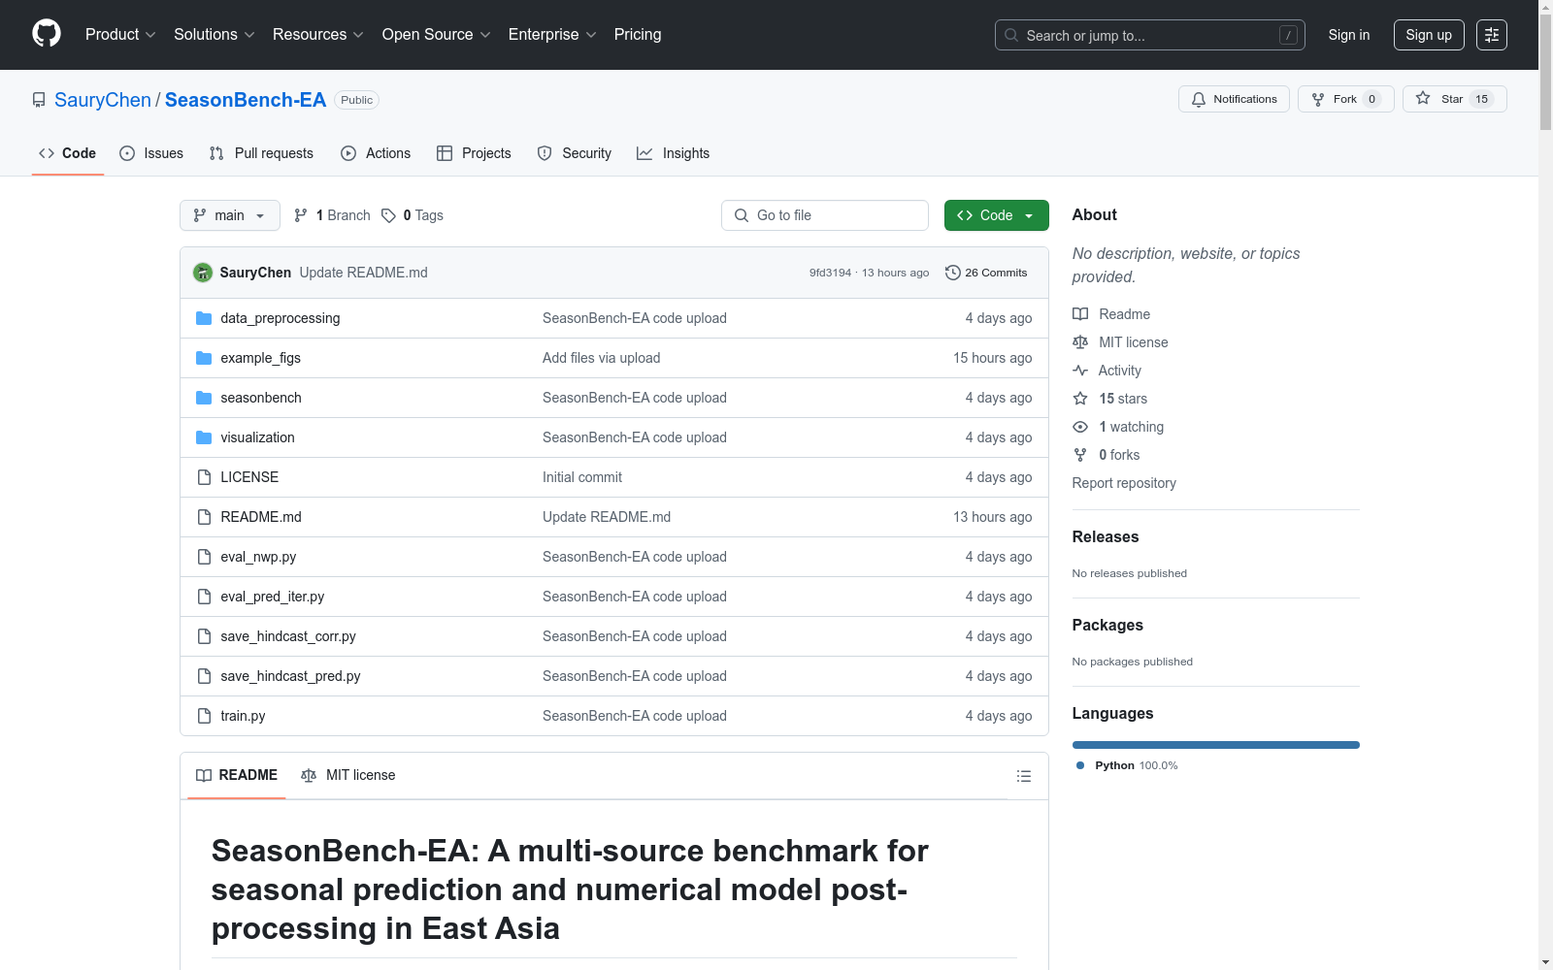The image size is (1553, 970).
Task: Expand the Resources menu
Action: tap(317, 35)
